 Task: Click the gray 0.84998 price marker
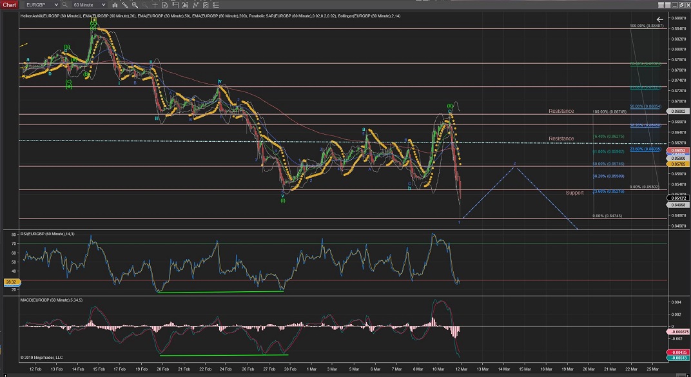tap(677, 205)
